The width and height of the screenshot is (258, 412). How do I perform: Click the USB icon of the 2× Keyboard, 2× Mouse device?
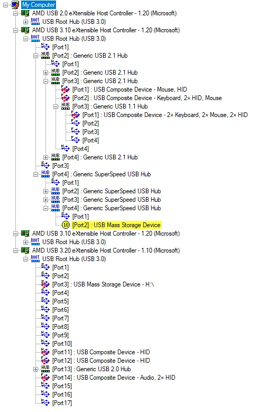[x=76, y=115]
